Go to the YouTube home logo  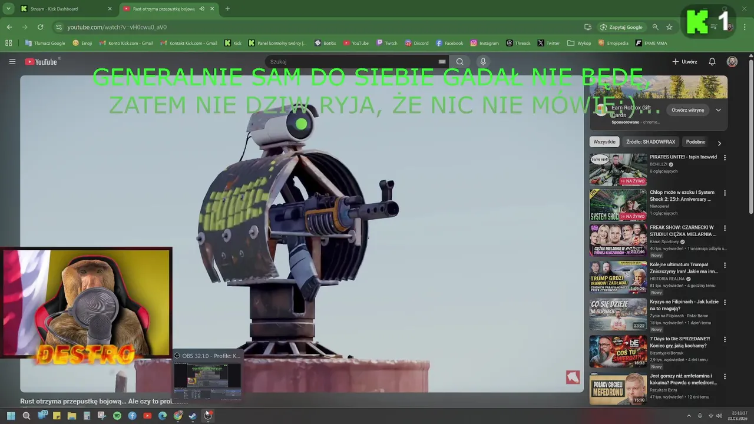tap(41, 62)
